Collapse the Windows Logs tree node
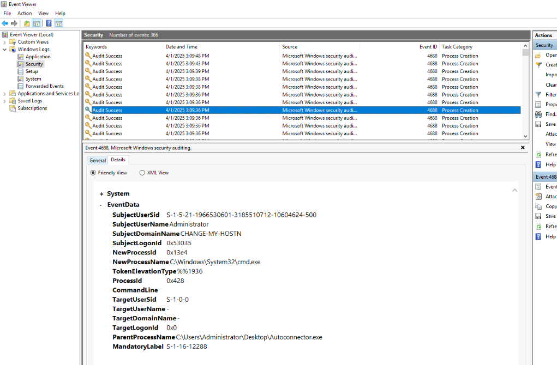 click(5, 50)
